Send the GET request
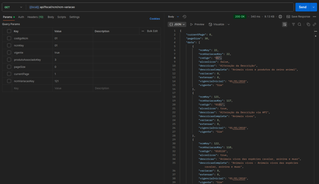 pos(302,7)
